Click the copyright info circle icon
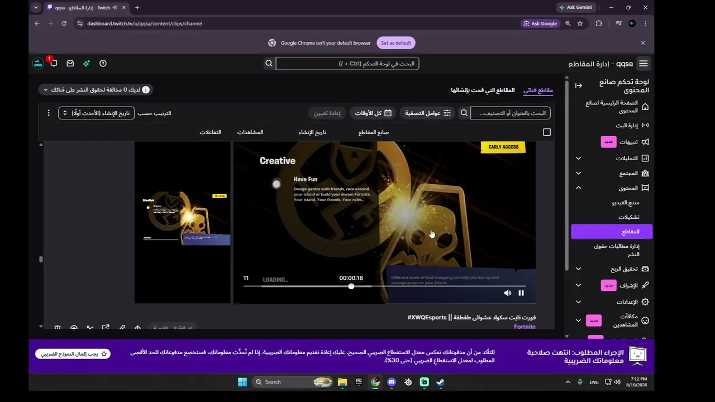This screenshot has width=715, height=402. [x=146, y=90]
